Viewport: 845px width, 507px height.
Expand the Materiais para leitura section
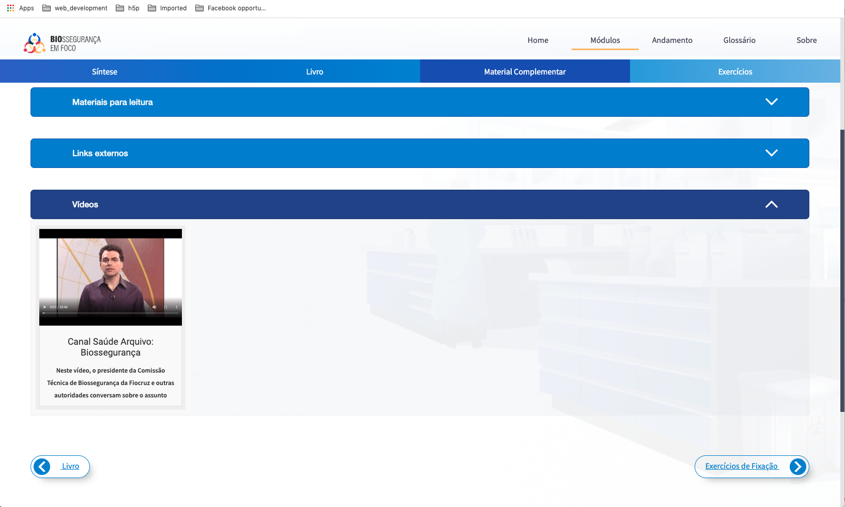coord(420,102)
